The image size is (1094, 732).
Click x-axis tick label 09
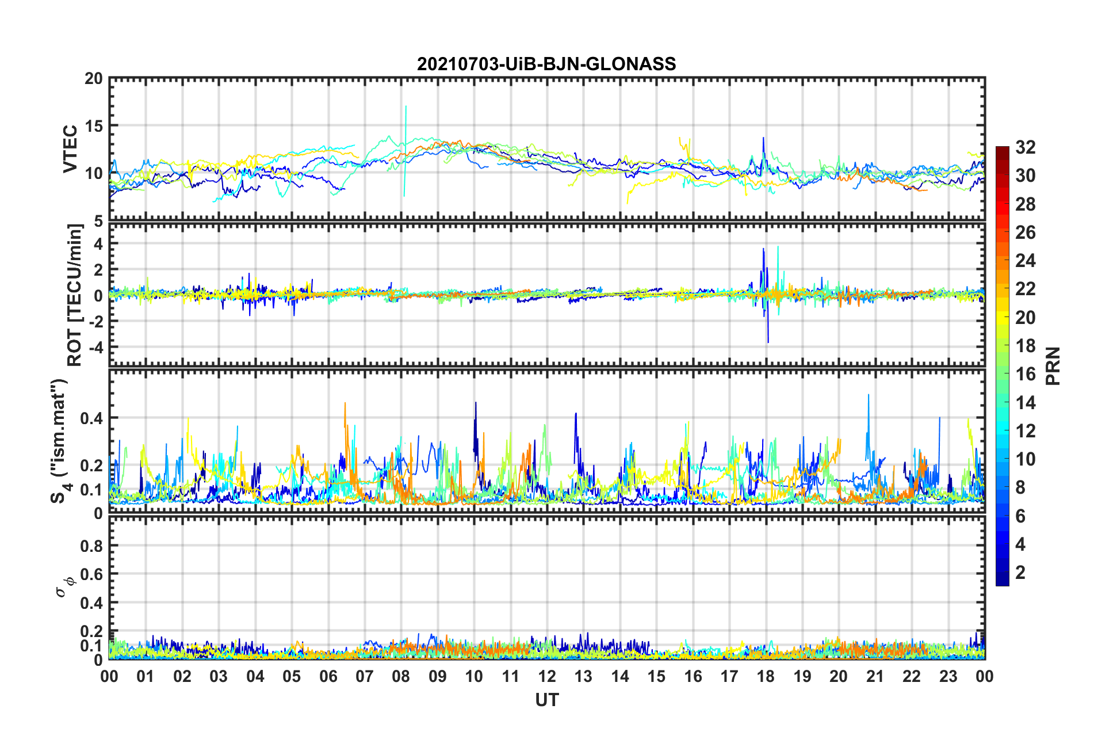[x=438, y=676]
